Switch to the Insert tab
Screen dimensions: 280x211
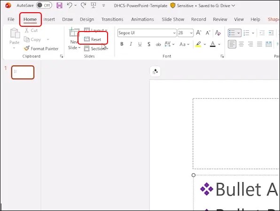(x=49, y=19)
